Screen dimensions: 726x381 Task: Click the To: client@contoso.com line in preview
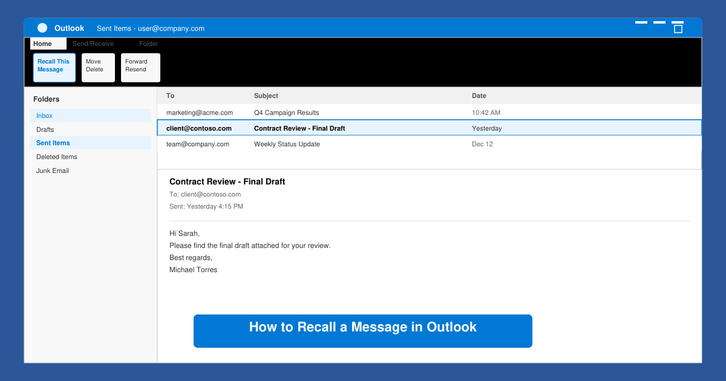(205, 194)
